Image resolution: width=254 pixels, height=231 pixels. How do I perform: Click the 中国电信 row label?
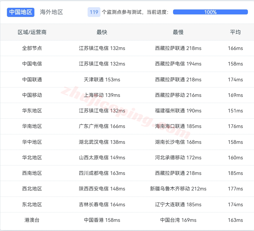(x=32, y=64)
